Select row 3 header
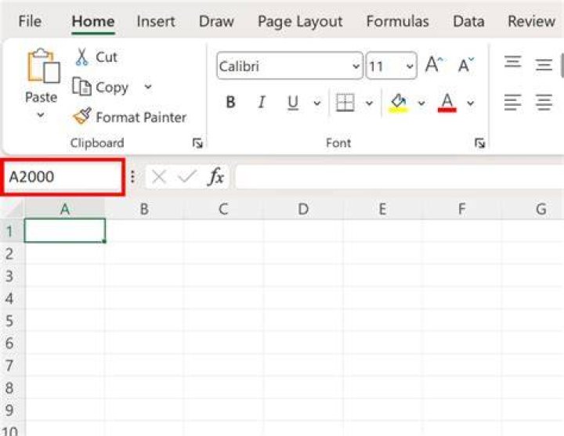The height and width of the screenshot is (436, 564). click(x=12, y=276)
